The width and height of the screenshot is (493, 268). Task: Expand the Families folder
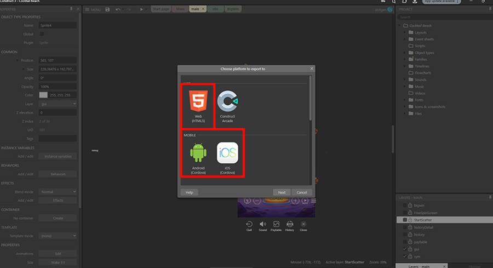405,59
